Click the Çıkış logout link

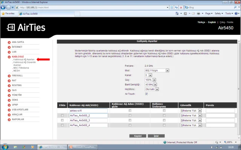click(x=222, y=22)
